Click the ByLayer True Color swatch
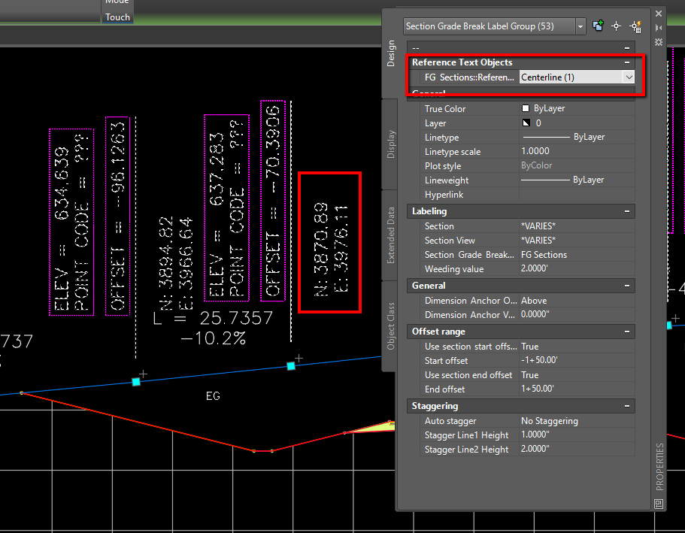Viewport: 685px width, 533px height. 526,108
